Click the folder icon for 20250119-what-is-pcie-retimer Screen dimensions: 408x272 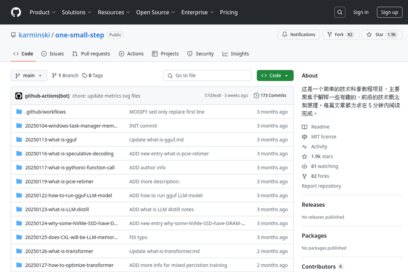point(19,181)
